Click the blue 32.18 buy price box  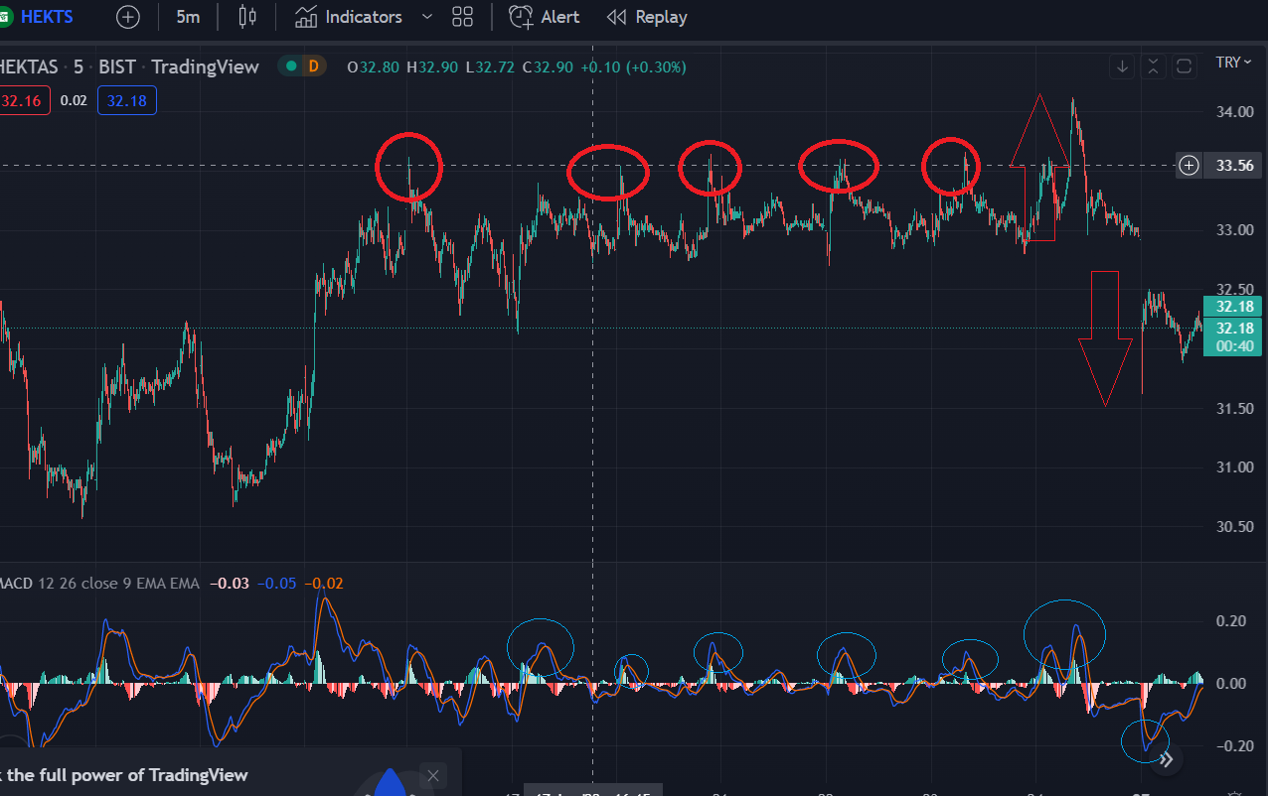pos(127,100)
